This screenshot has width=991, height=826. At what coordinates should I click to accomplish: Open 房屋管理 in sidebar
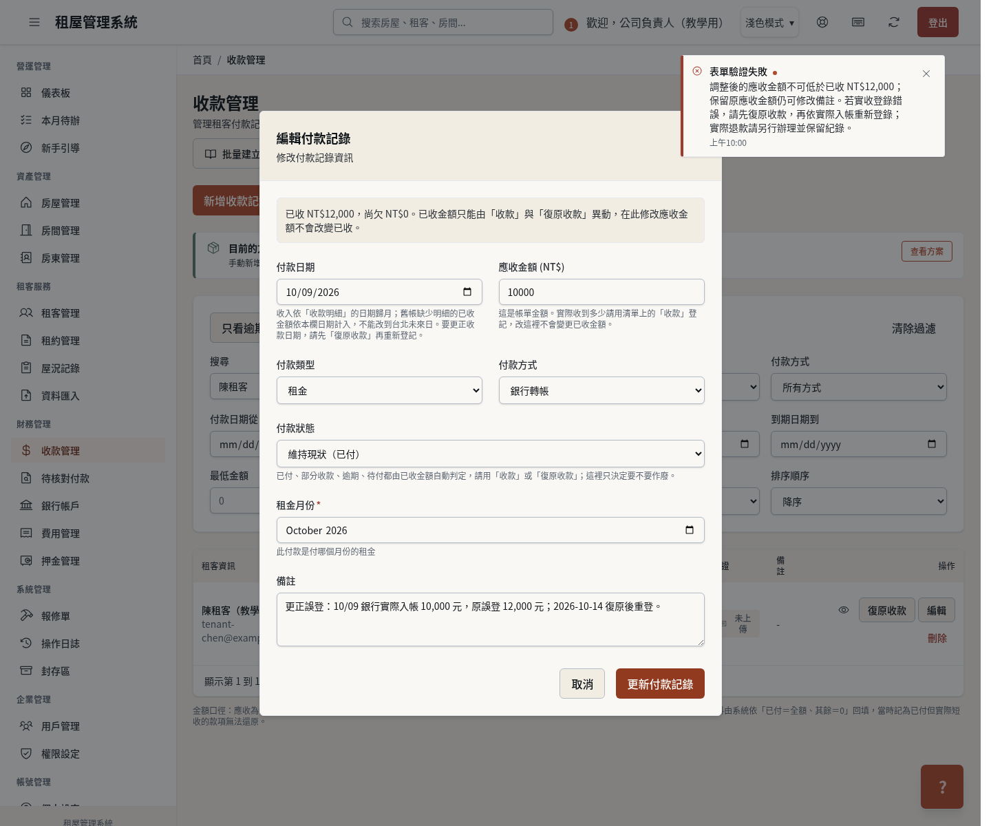88,203
